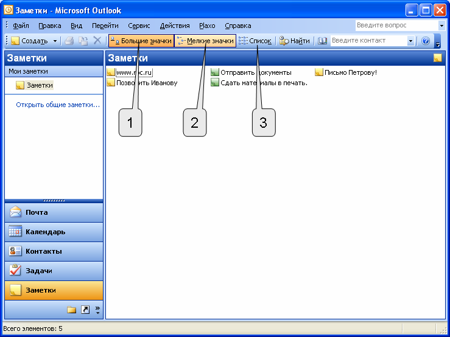The width and height of the screenshot is (450, 337).
Task: Open the Create button dropdown arrow
Action: pyautogui.click(x=55, y=41)
